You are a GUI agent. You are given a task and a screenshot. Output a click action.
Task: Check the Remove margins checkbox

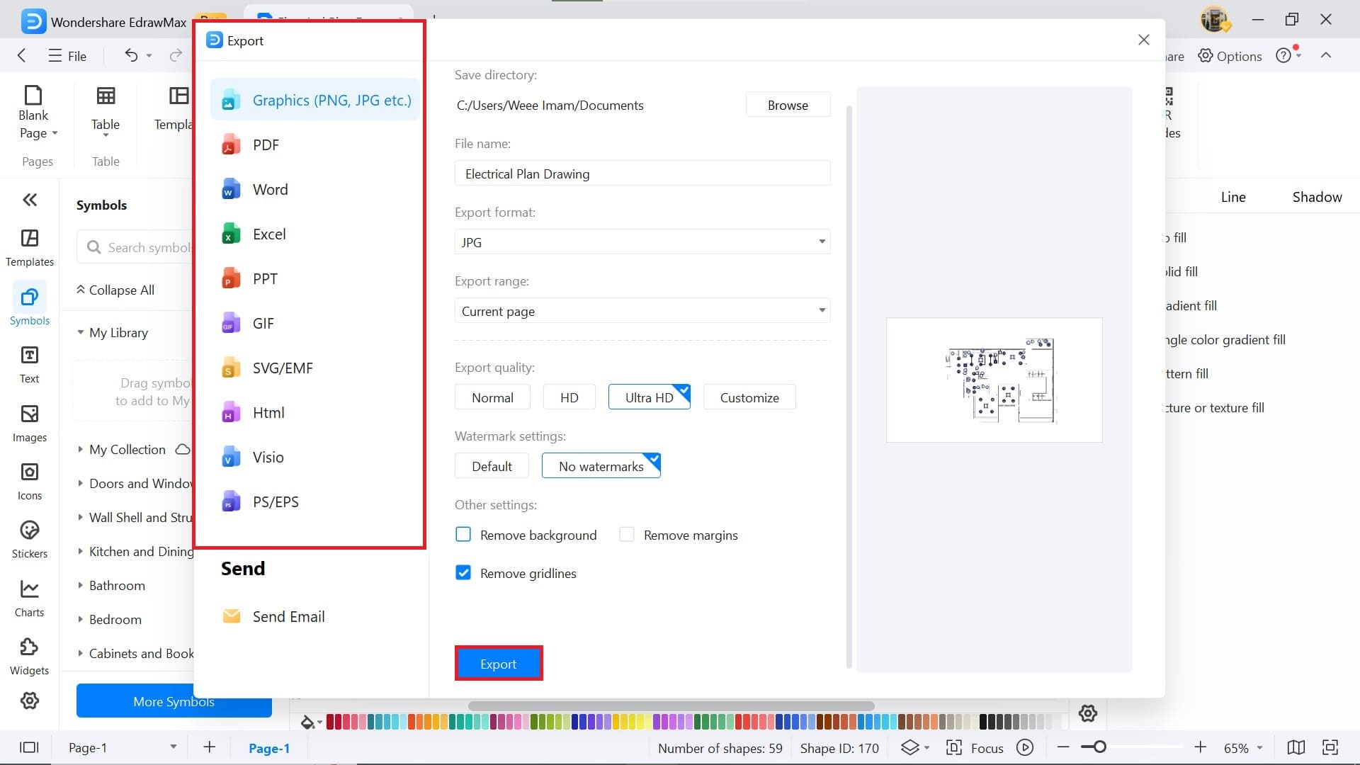(627, 534)
